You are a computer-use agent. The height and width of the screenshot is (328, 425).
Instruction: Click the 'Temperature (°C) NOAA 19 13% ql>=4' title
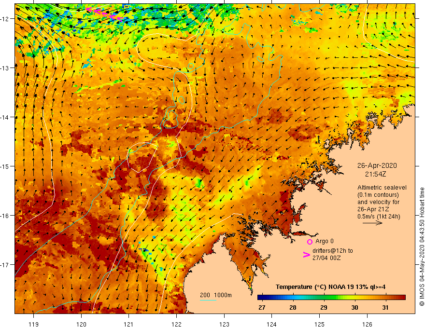click(x=330, y=287)
